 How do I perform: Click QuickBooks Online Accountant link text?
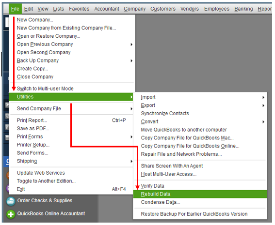point(51,213)
